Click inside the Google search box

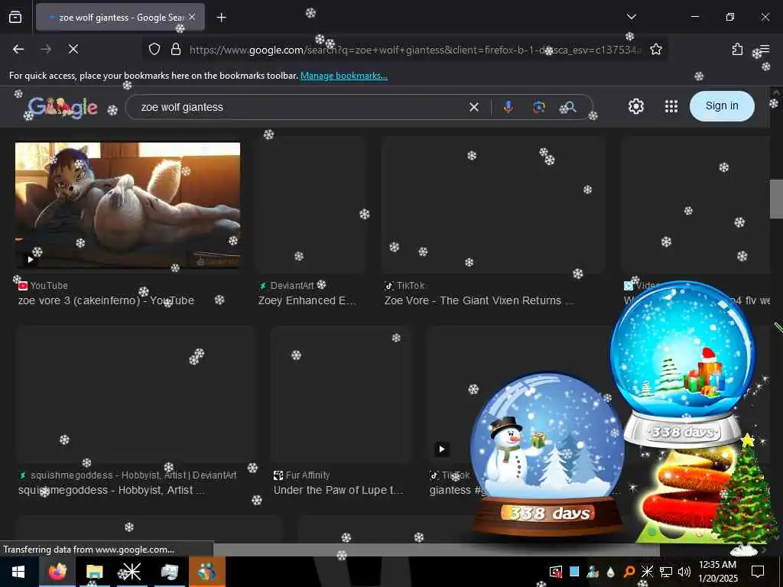[300, 107]
